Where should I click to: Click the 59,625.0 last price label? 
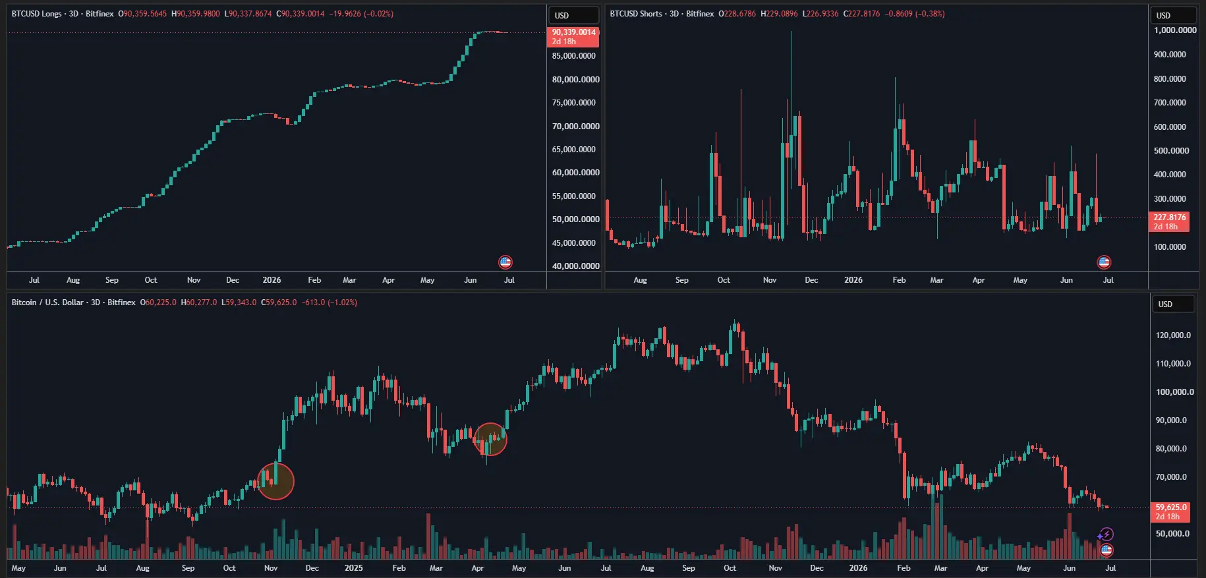pos(1170,512)
